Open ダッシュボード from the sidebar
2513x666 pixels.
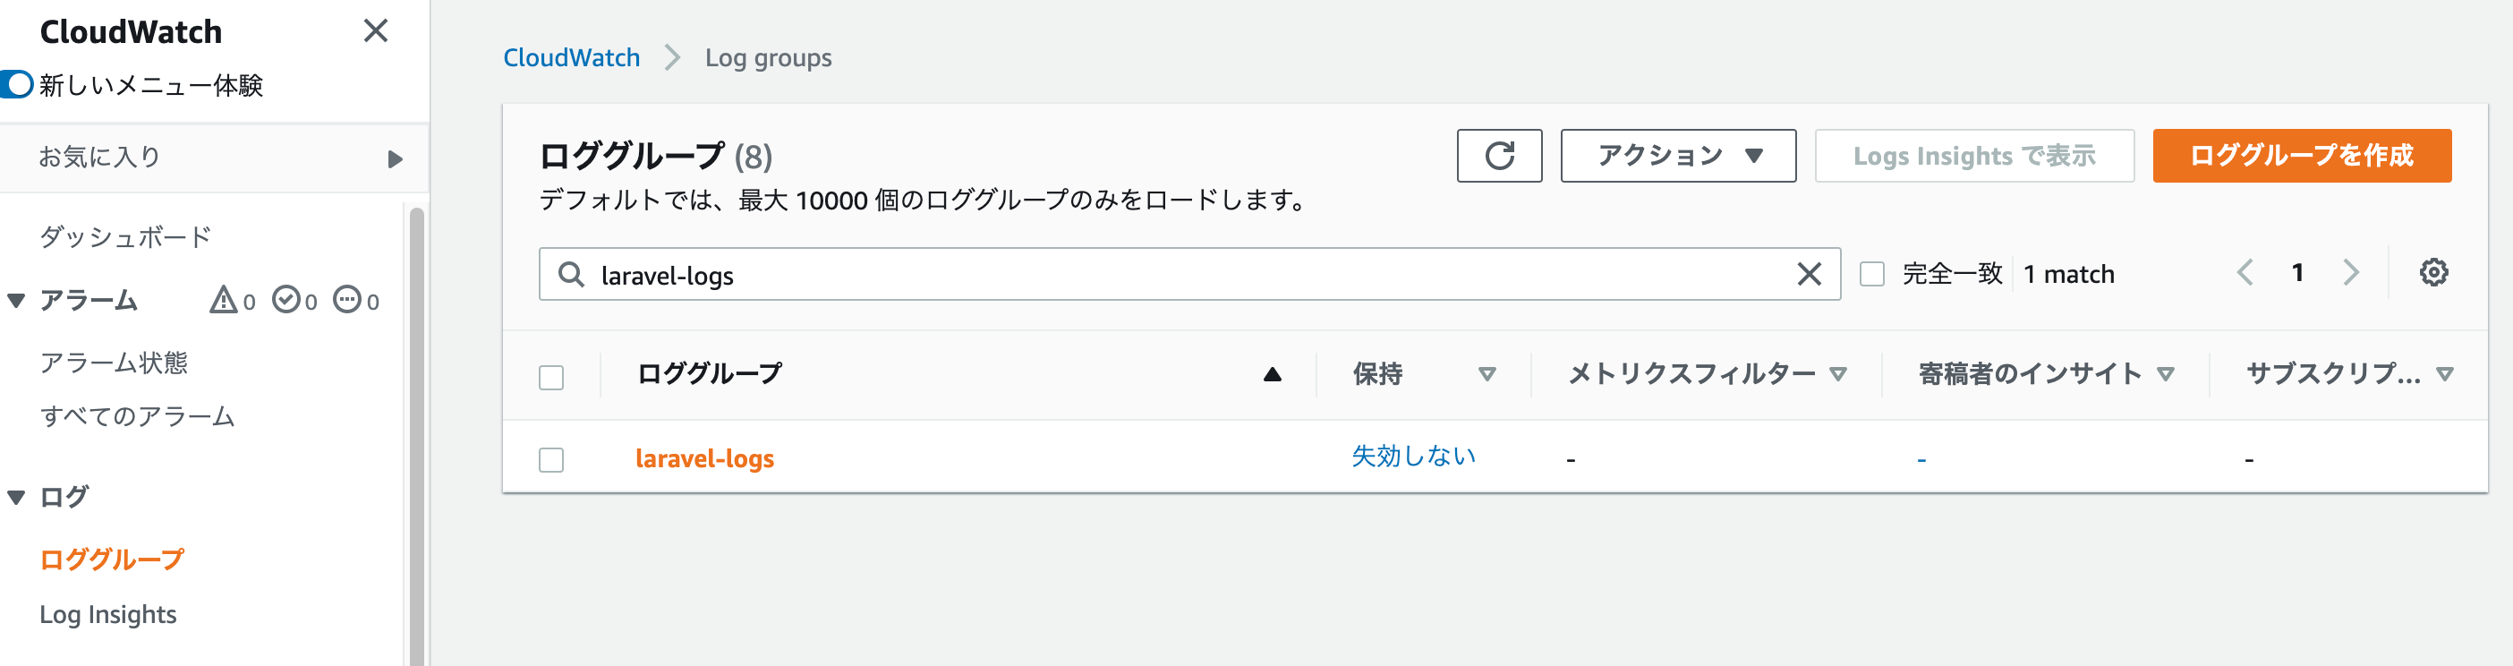[125, 237]
